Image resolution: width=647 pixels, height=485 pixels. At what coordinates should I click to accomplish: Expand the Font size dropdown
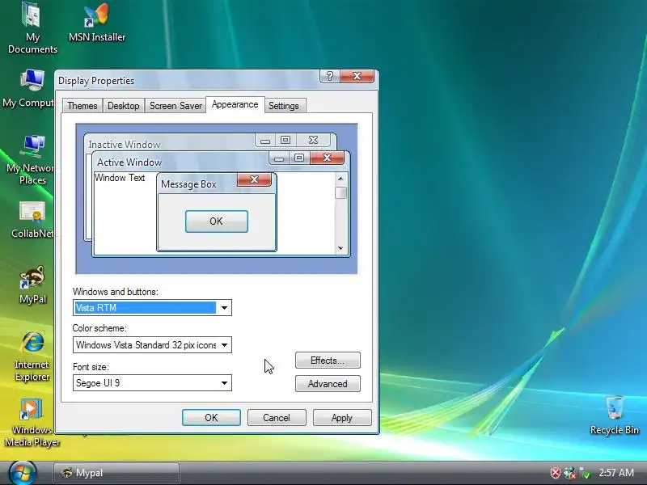(x=224, y=382)
